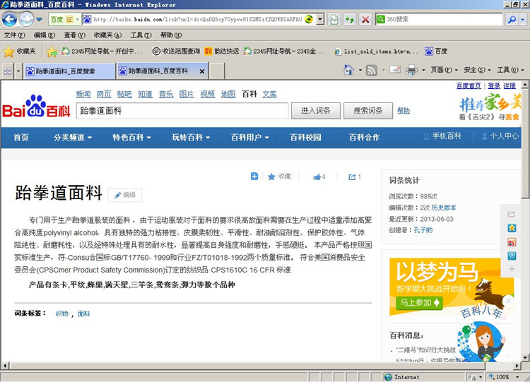Close the 跆拳道面料_百度百科 tab
The height and width of the screenshot is (382, 530).
point(202,71)
